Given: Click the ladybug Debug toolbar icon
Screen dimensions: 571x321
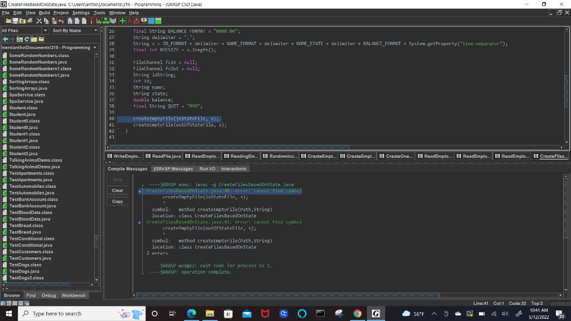Looking at the screenshot, I should pos(137,21).
